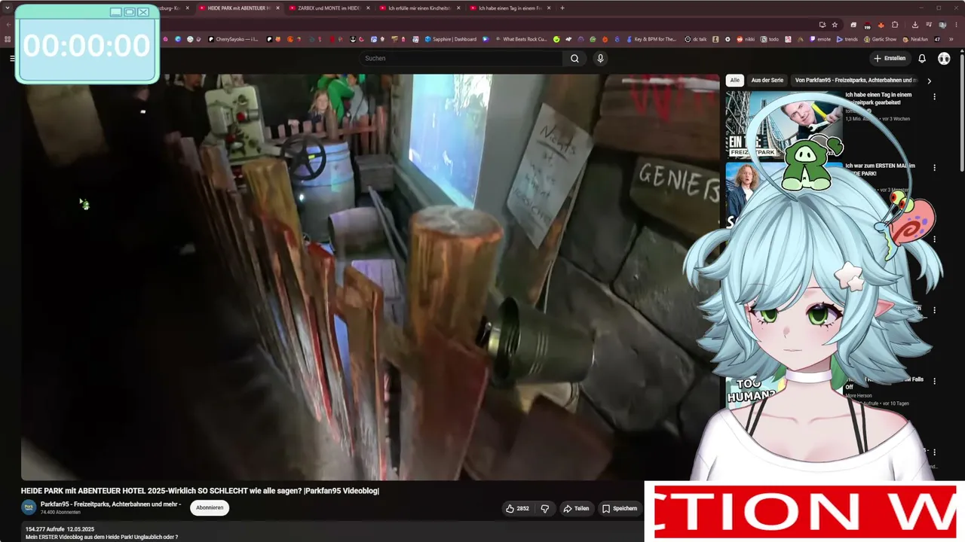Select the 'Aus der Serie' filter chip
Viewport: 965px width, 542px height.
pos(767,81)
